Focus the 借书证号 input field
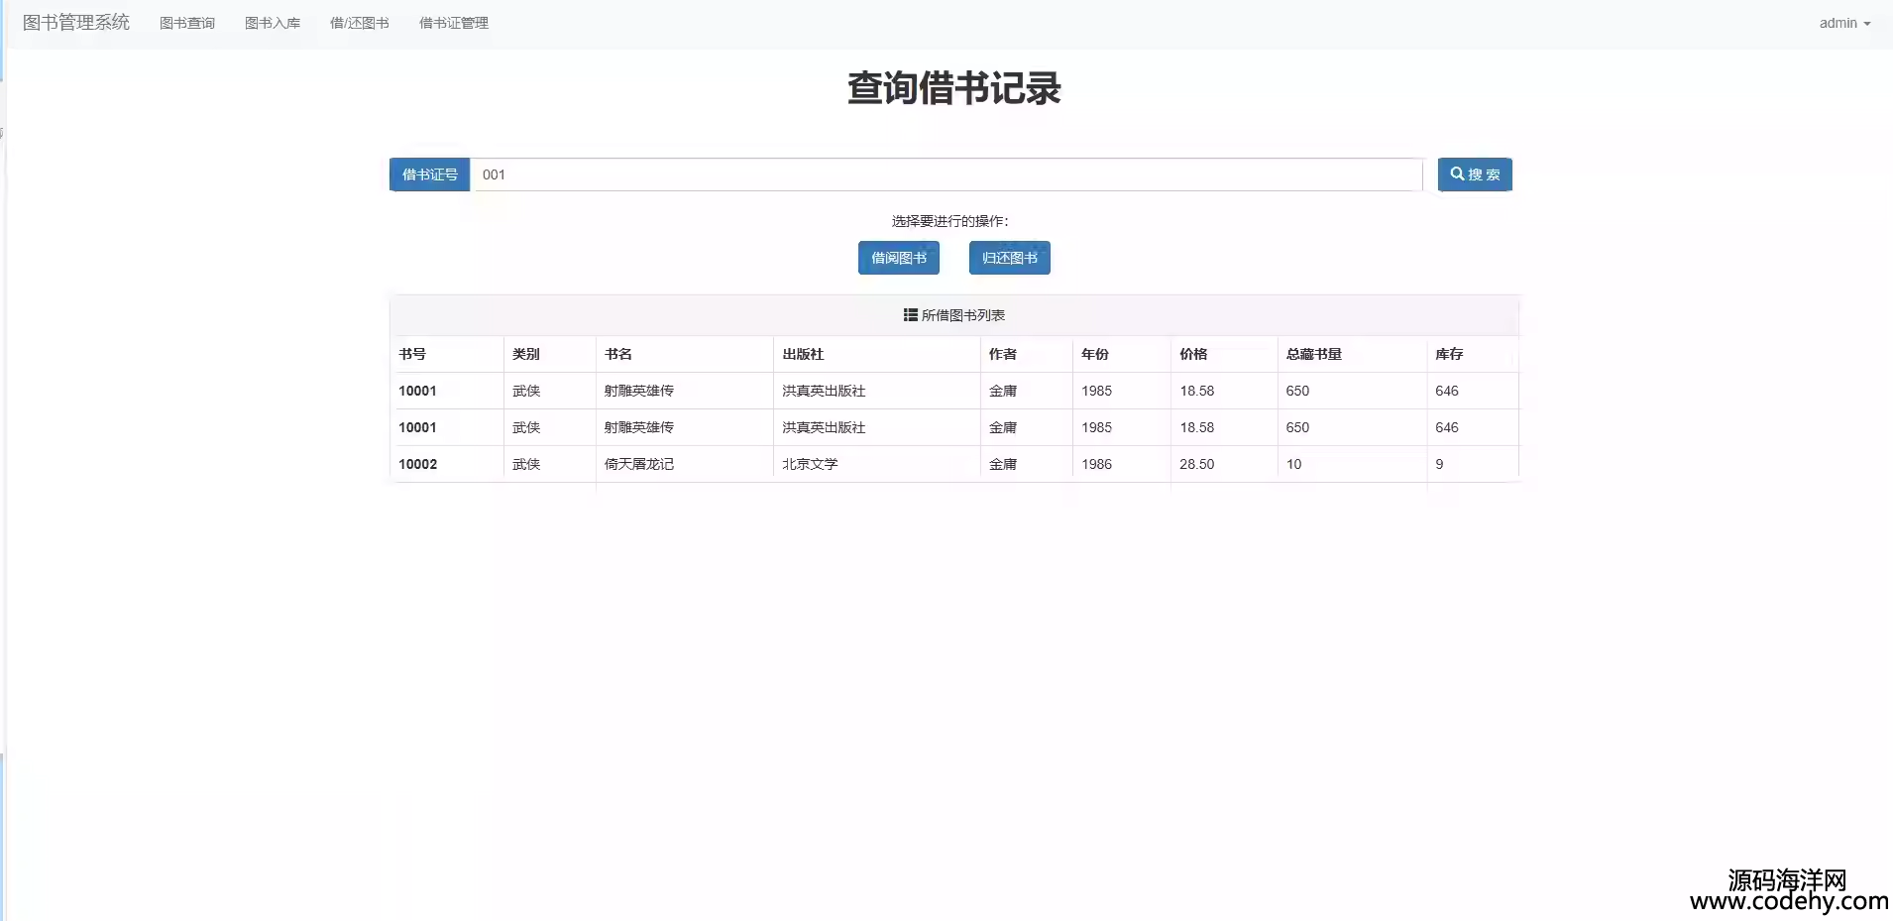Screen dimensions: 1893x921 point(946,175)
